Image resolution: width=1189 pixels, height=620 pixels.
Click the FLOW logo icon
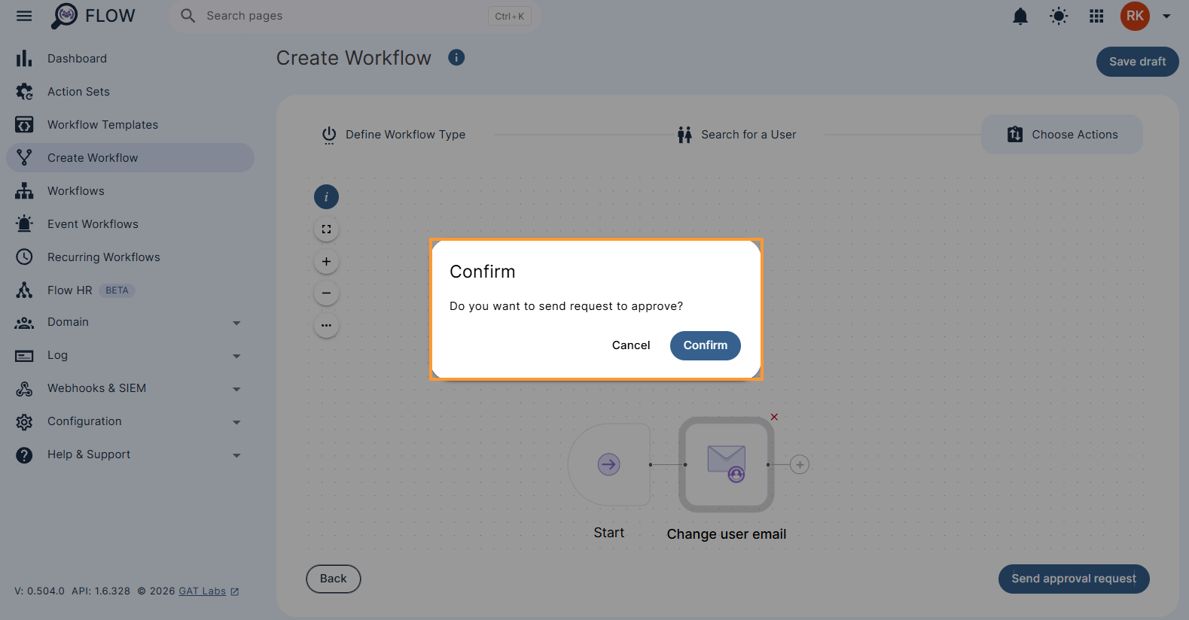click(x=65, y=16)
